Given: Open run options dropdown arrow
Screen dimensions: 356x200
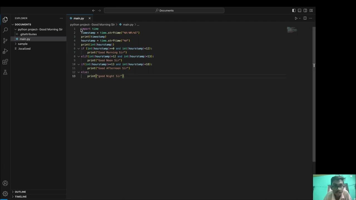Looking at the screenshot, I should (300, 18).
